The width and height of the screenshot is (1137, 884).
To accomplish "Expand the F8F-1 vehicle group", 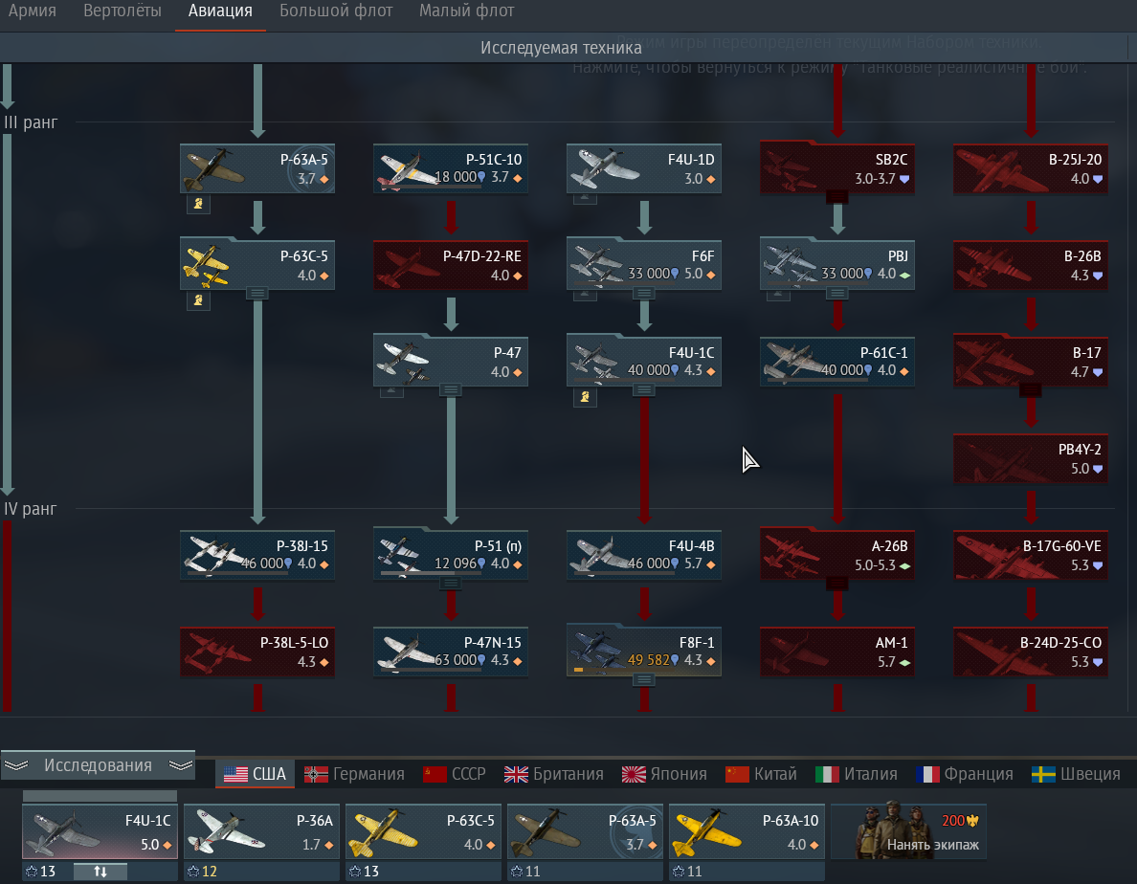I will coord(644,679).
